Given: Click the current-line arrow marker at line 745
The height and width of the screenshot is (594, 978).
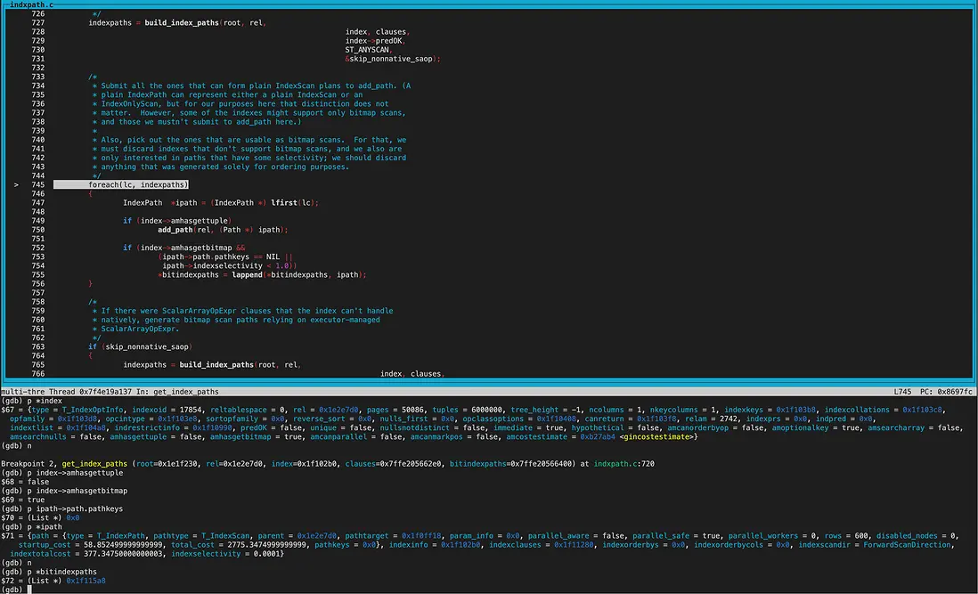Looking at the screenshot, I should pos(16,184).
